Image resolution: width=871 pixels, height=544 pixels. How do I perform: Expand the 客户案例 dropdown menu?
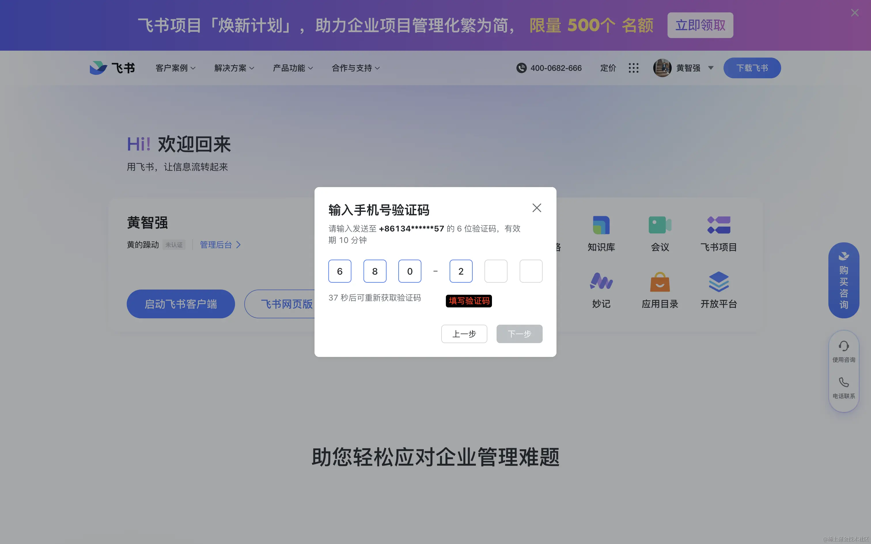[x=175, y=68]
